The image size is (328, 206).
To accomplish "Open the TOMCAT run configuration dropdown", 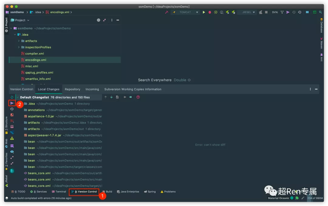I will click(x=197, y=12).
